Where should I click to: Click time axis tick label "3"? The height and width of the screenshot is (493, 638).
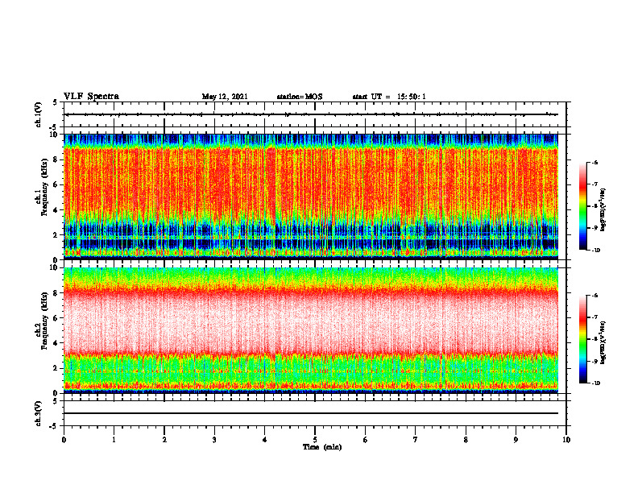coord(214,440)
